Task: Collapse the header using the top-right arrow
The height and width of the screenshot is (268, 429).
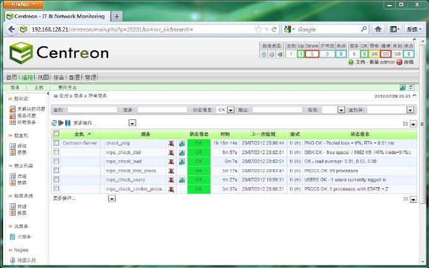Action: tap(414, 39)
